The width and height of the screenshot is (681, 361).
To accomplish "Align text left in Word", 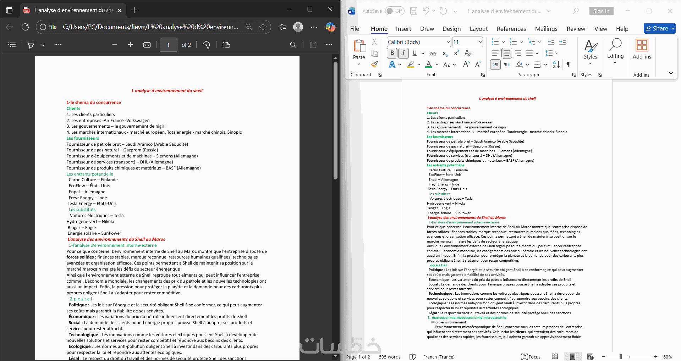I will click(495, 53).
